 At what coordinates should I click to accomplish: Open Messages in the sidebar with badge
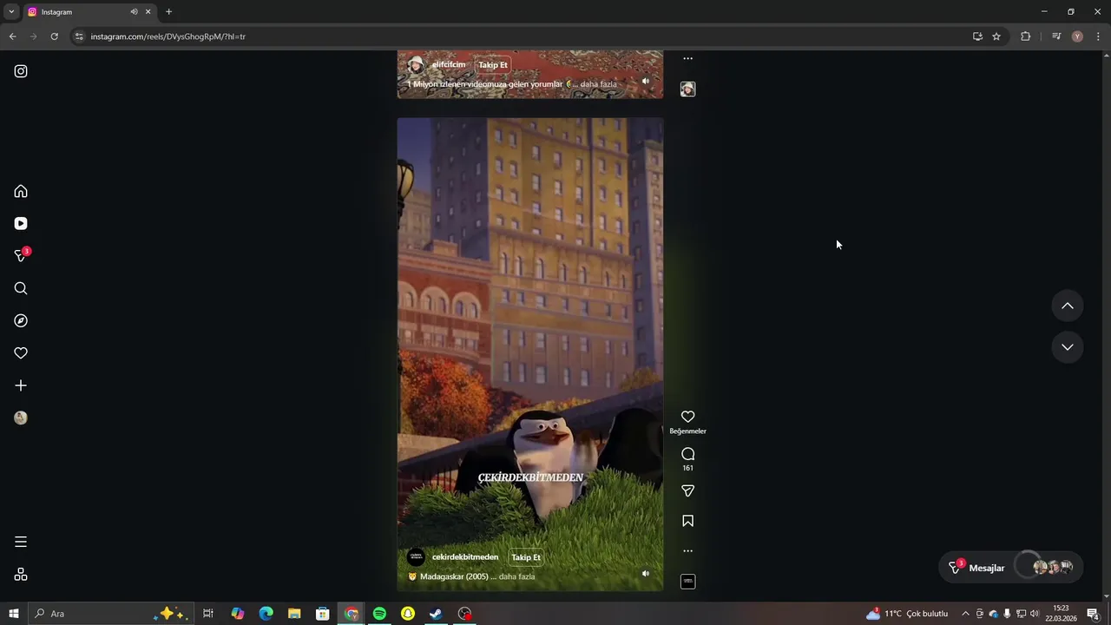coord(22,255)
